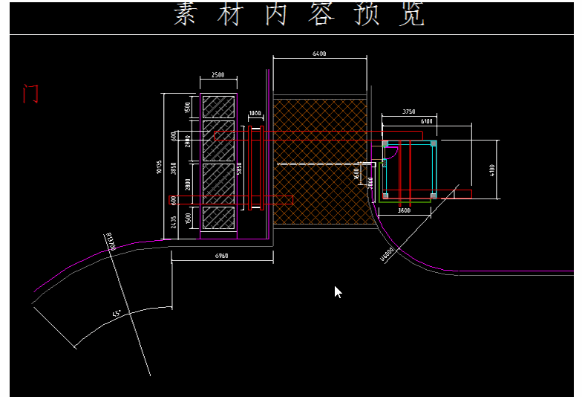The height and width of the screenshot is (397, 582).
Task: Select the R13700 radius annotation
Action: [111, 241]
